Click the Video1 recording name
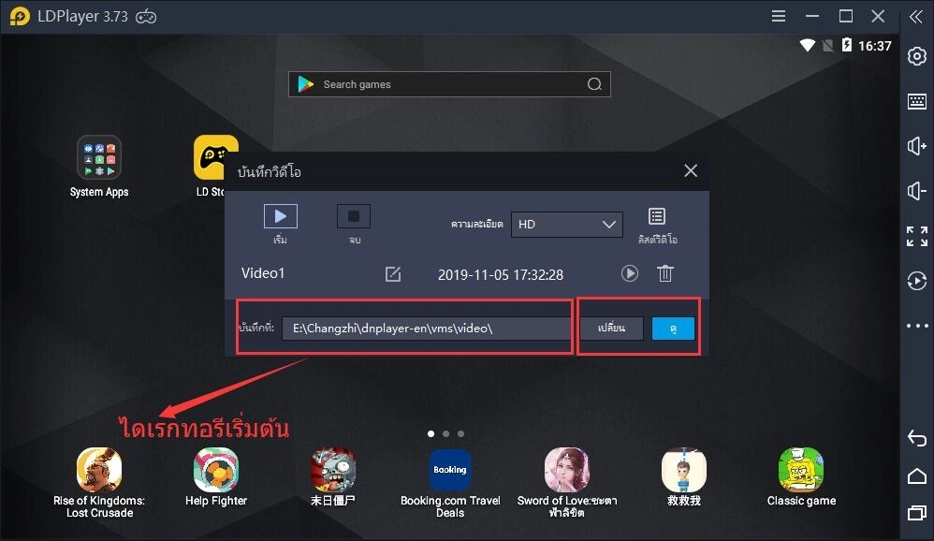This screenshot has width=934, height=541. 263,273
